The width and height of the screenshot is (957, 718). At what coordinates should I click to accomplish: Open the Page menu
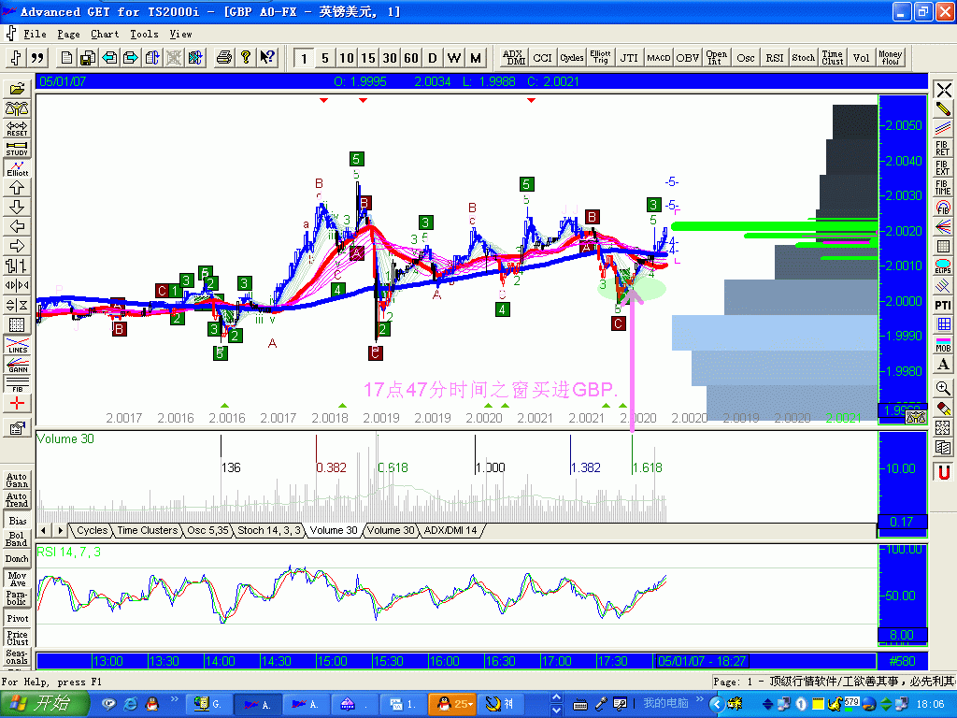click(x=68, y=35)
